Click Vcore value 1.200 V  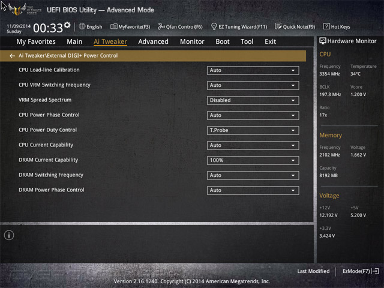[x=358, y=95]
